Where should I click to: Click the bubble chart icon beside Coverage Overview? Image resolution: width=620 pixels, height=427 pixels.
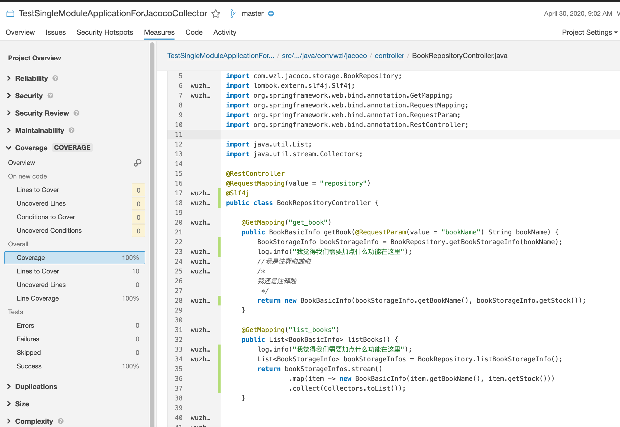(138, 163)
